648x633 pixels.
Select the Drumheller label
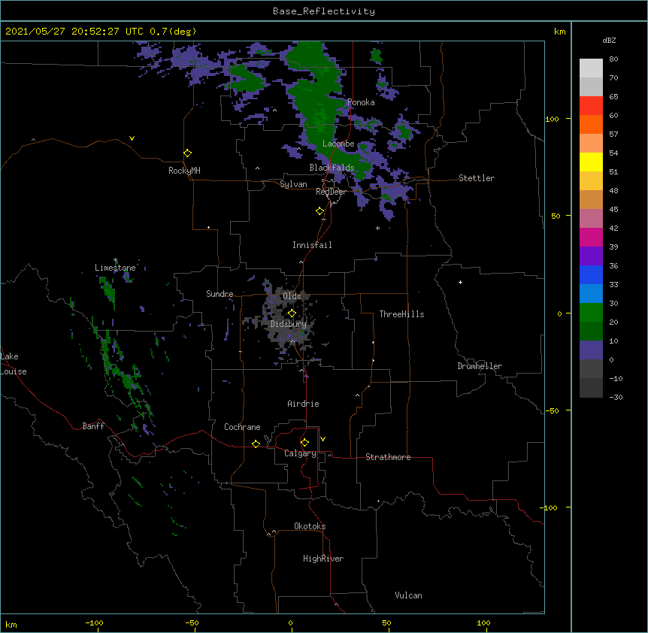point(480,366)
